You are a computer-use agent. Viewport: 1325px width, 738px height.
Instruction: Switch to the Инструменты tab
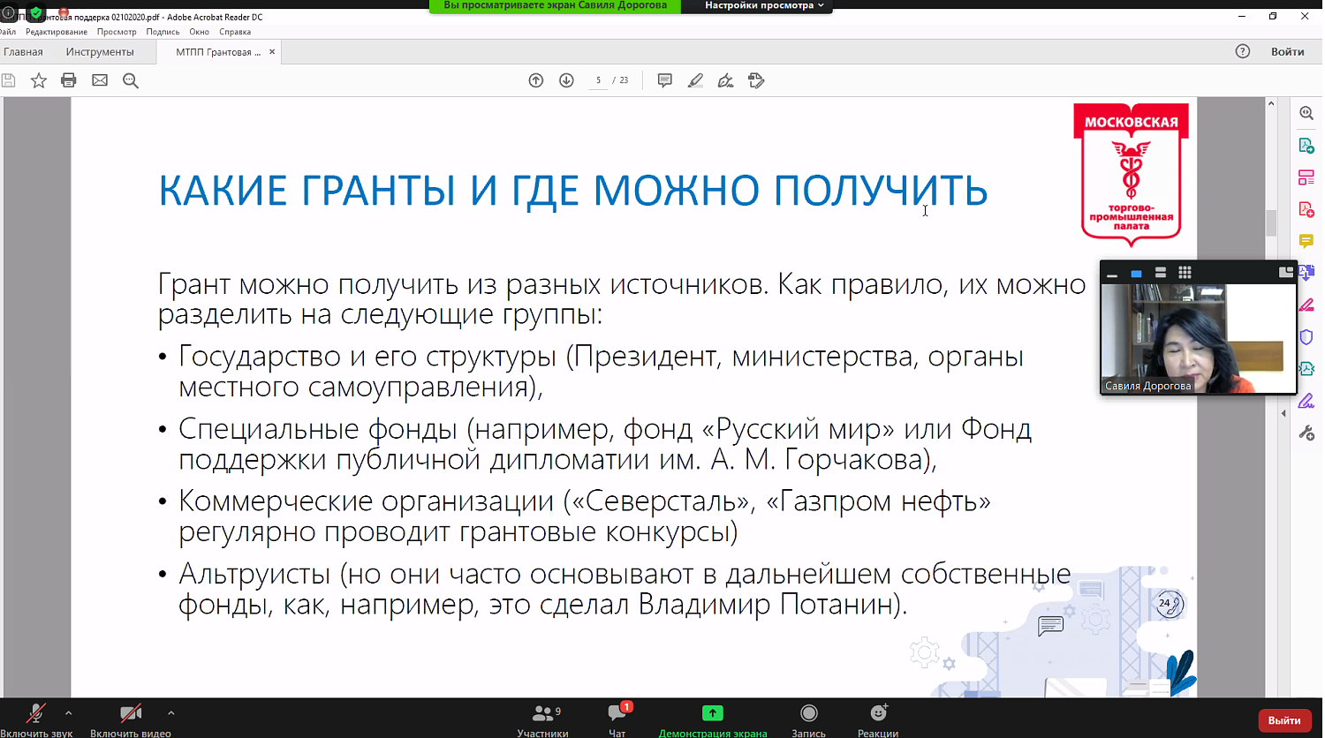pos(100,52)
